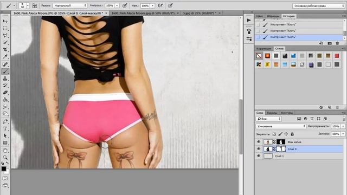Viewport: 347px width, 195px height.
Task: Select the Eyedropper tool
Action: (5, 56)
